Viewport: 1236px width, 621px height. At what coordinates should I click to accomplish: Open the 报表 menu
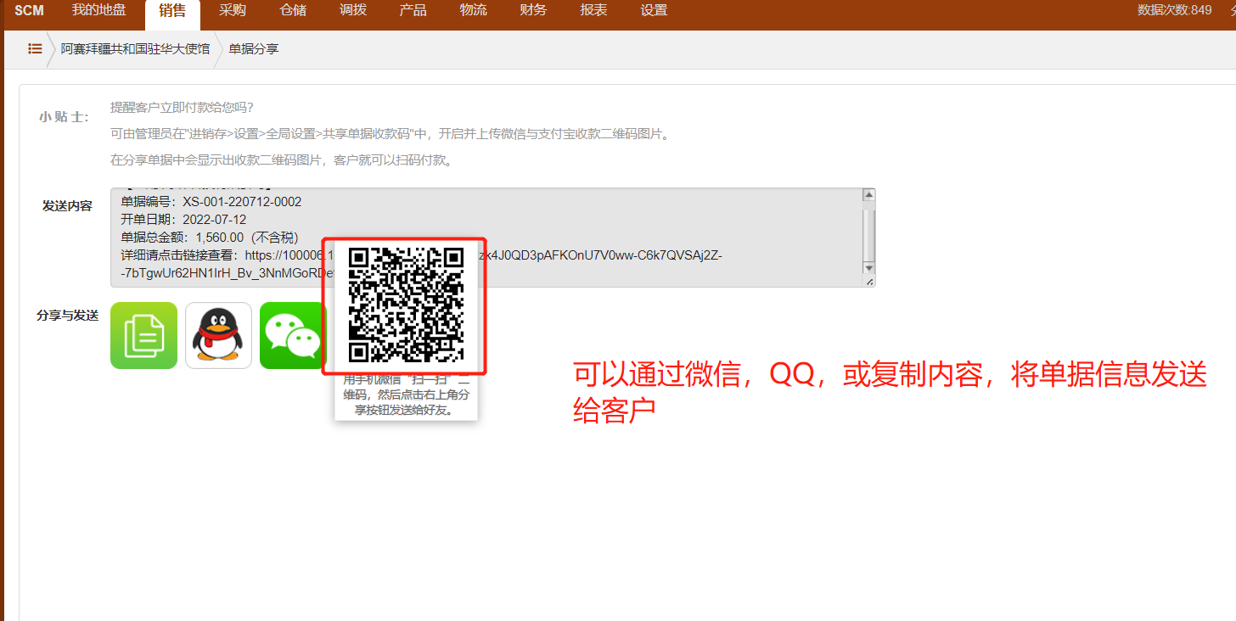593,11
